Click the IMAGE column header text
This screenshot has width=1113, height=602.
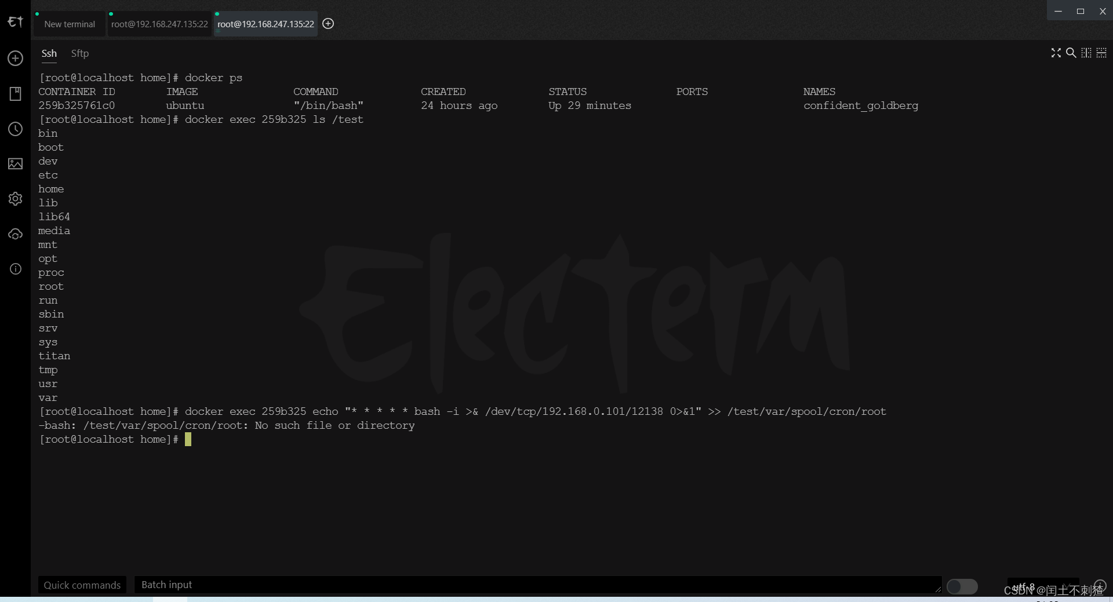(x=182, y=92)
